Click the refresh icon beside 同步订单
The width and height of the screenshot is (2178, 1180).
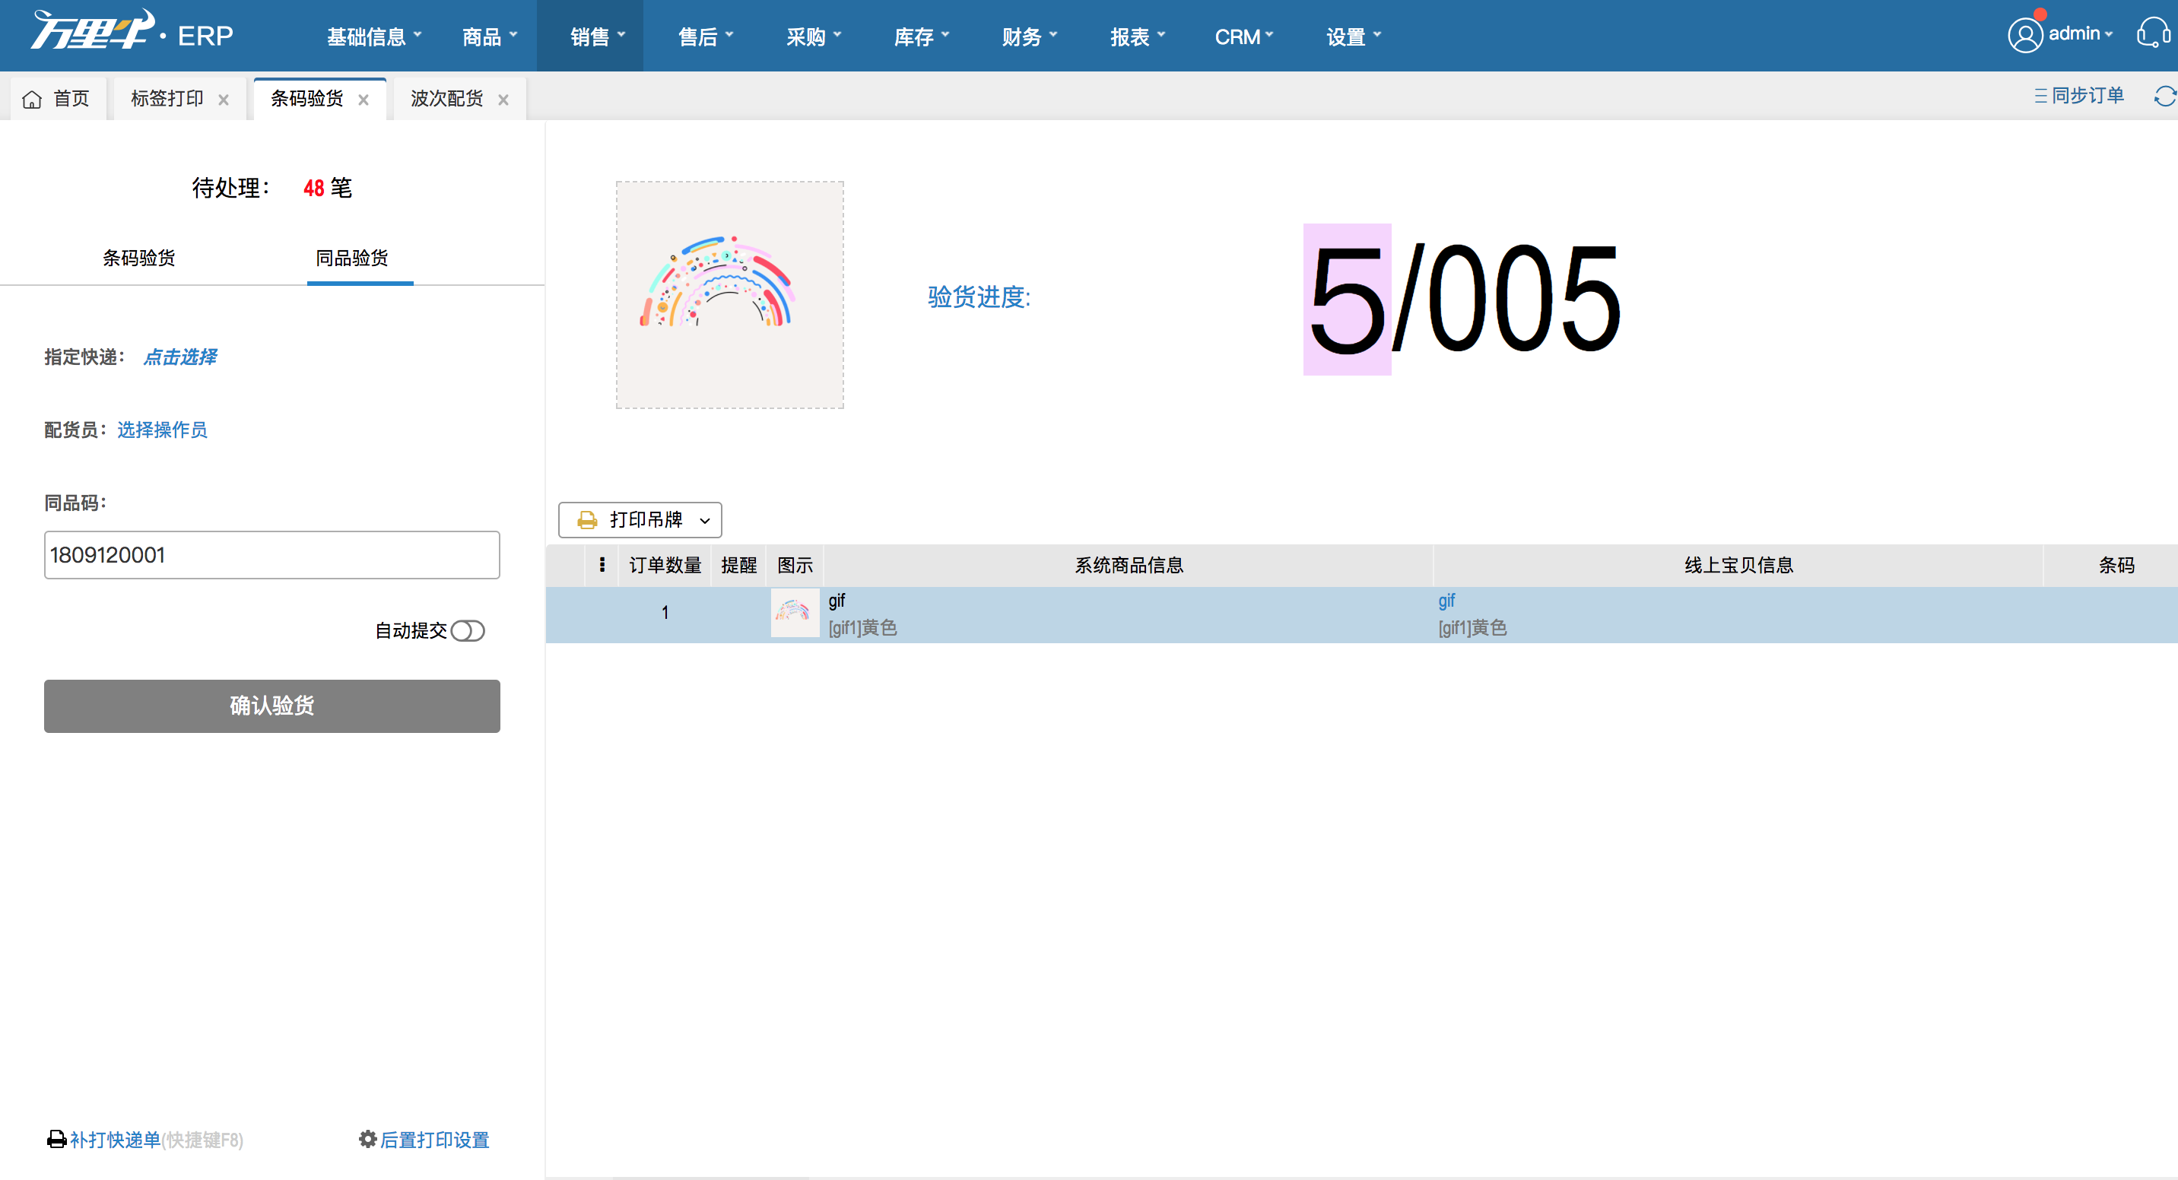click(x=2164, y=97)
